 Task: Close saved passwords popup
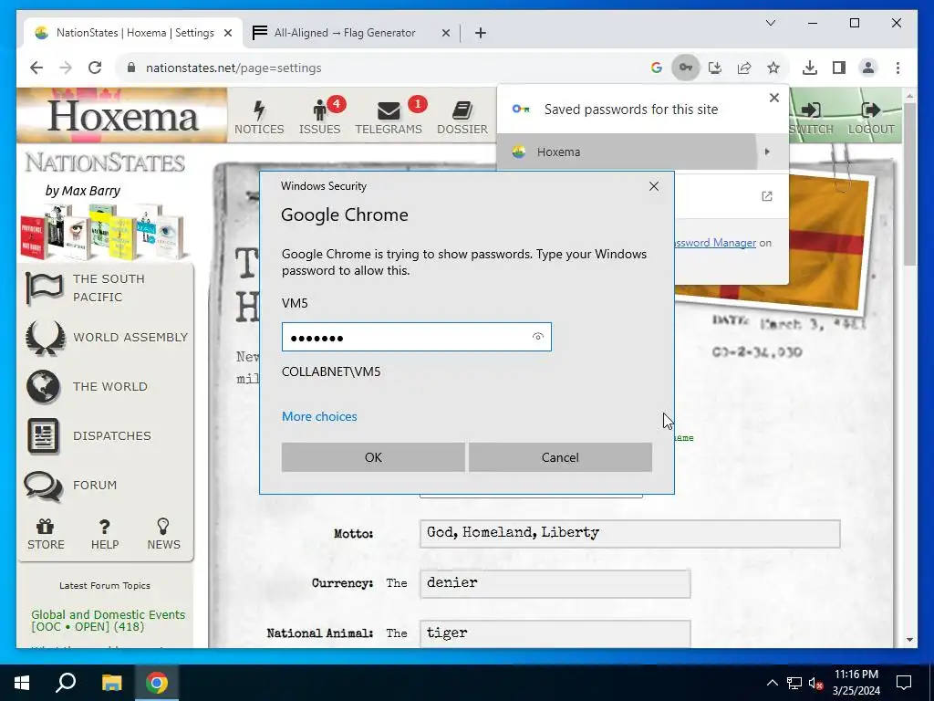coord(773,97)
